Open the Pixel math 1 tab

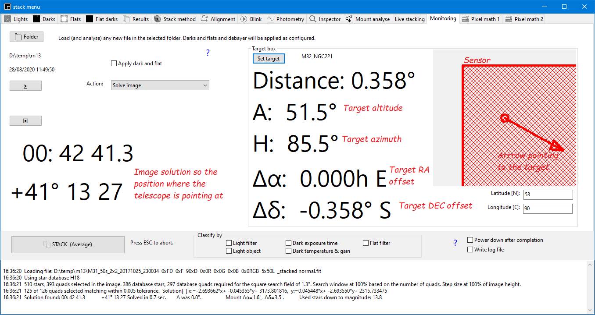pyautogui.click(x=480, y=19)
